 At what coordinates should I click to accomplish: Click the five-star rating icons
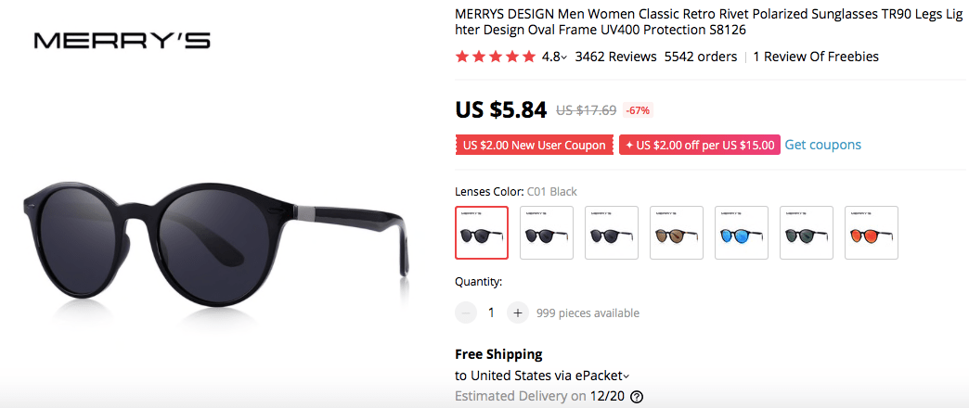(x=495, y=57)
